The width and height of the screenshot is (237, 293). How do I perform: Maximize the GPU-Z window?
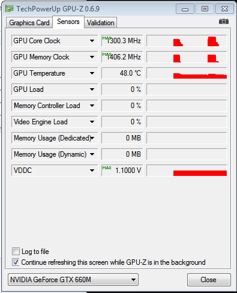click(x=205, y=9)
